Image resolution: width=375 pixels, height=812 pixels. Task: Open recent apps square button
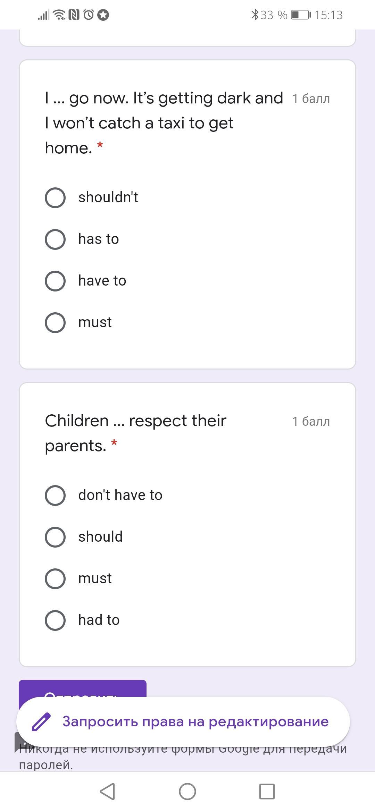[267, 792]
